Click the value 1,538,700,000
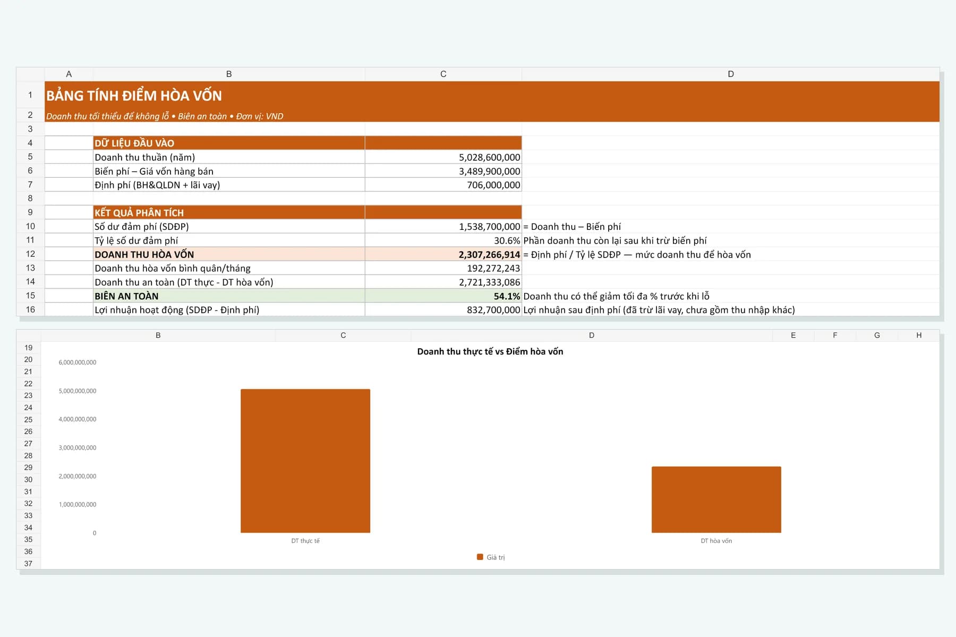This screenshot has width=956, height=637. pyautogui.click(x=443, y=227)
